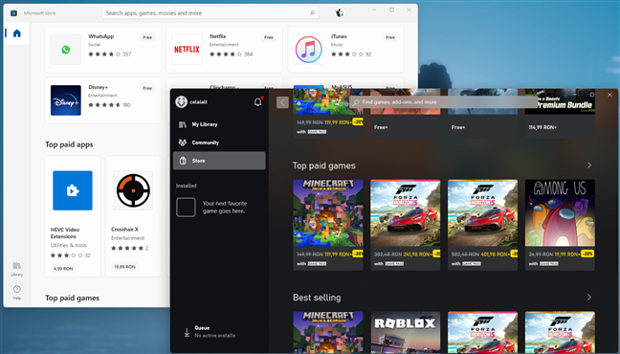Screen dimensions: 620x354
Task: Open notifications bell in Xbox app
Action: (257, 102)
